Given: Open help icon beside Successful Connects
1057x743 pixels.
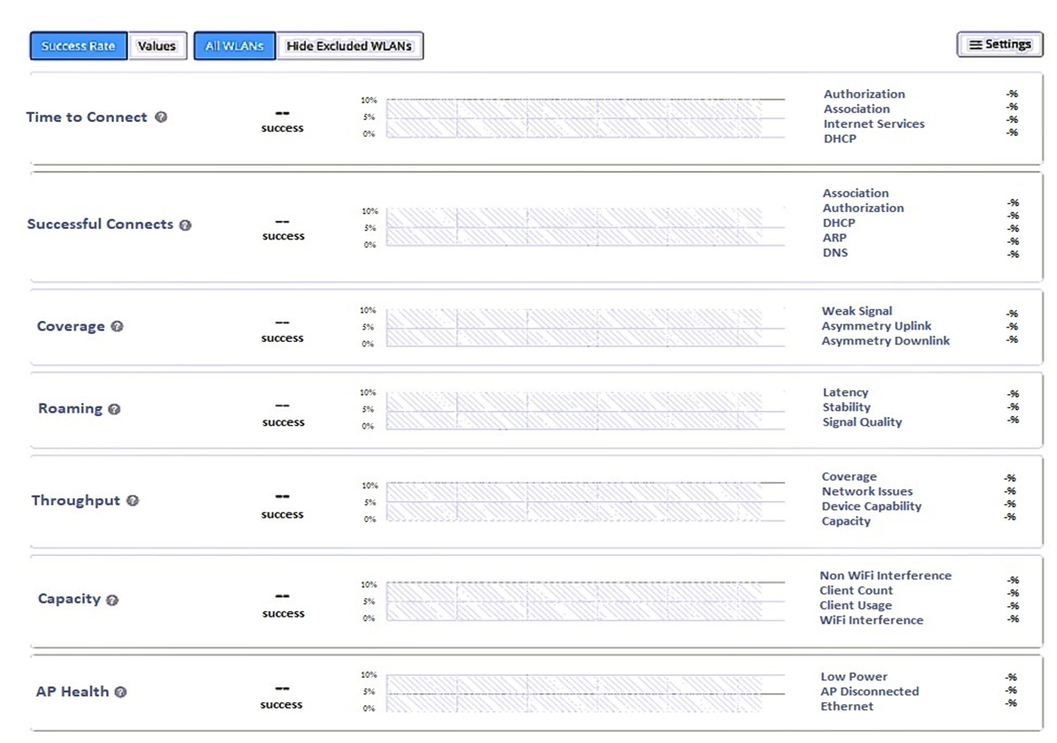Looking at the screenshot, I should point(186,225).
